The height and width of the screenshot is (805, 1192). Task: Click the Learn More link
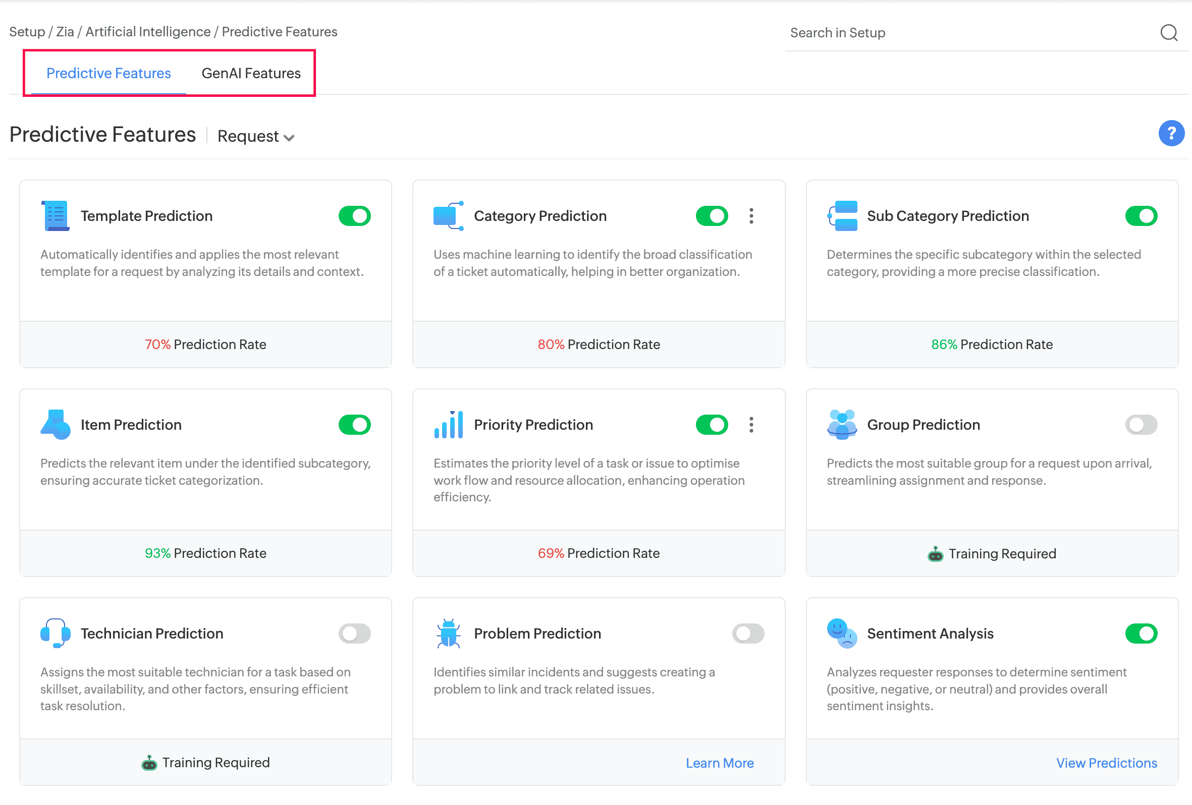(719, 763)
